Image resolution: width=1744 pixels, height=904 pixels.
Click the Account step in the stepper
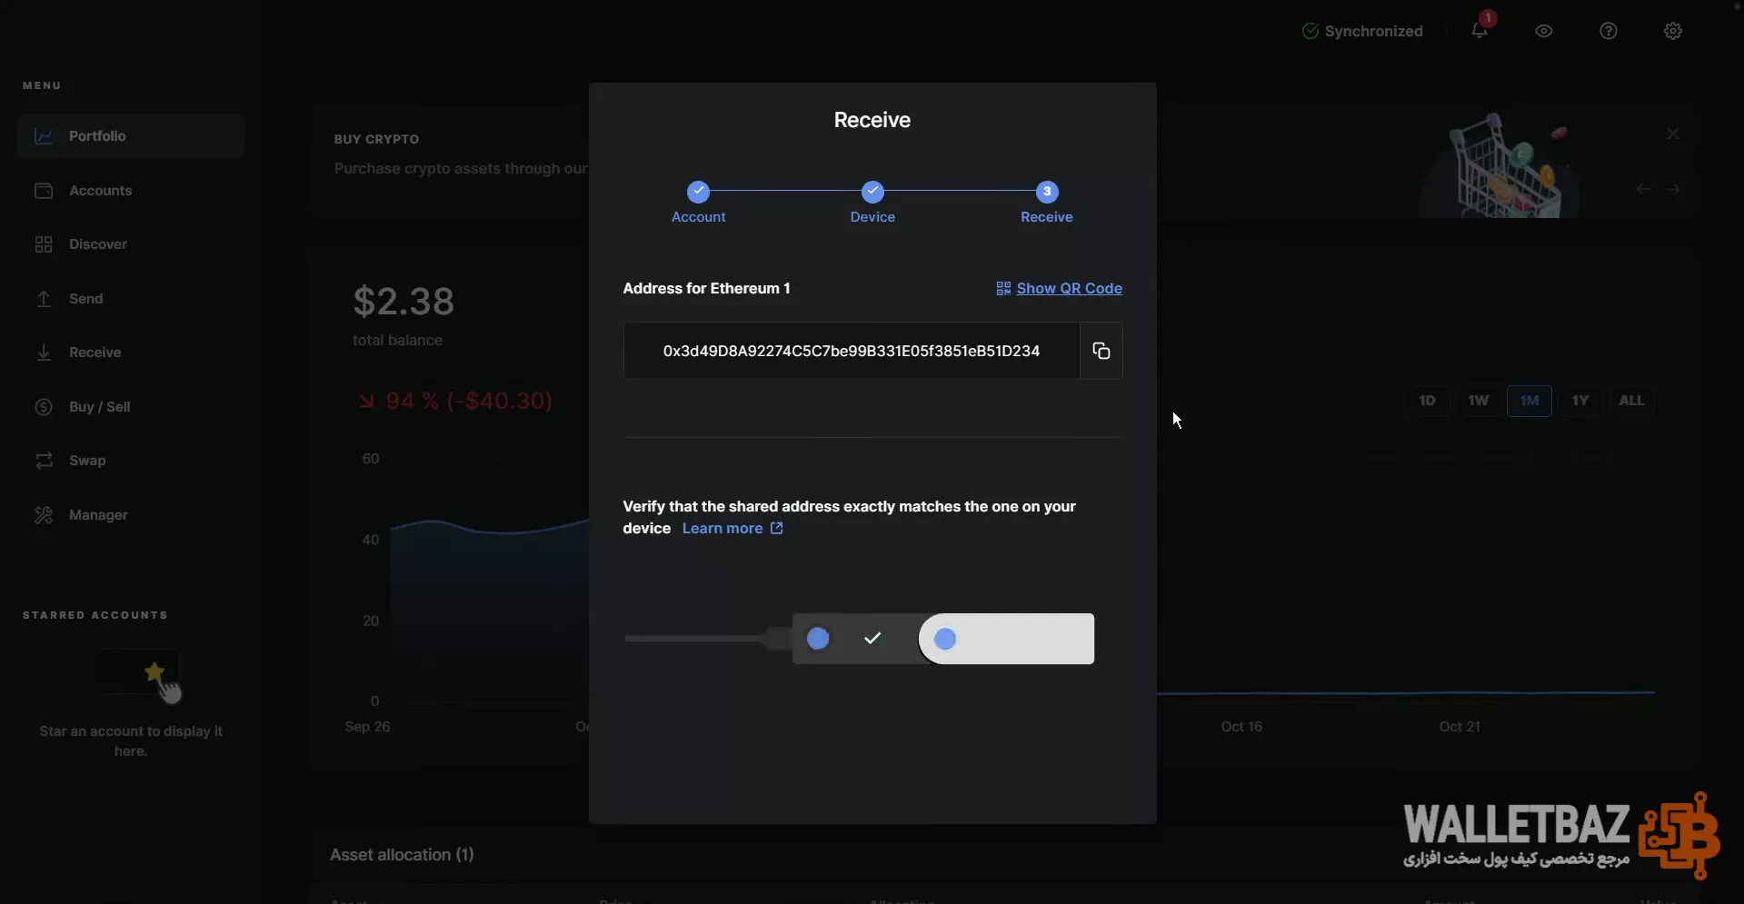[698, 202]
